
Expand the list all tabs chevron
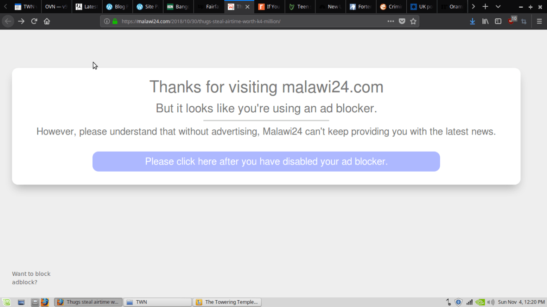click(x=498, y=7)
